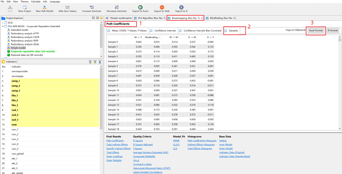Open the Cronbach's Alpha link
Screen dimensions: 342x174
[x=143, y=164]
